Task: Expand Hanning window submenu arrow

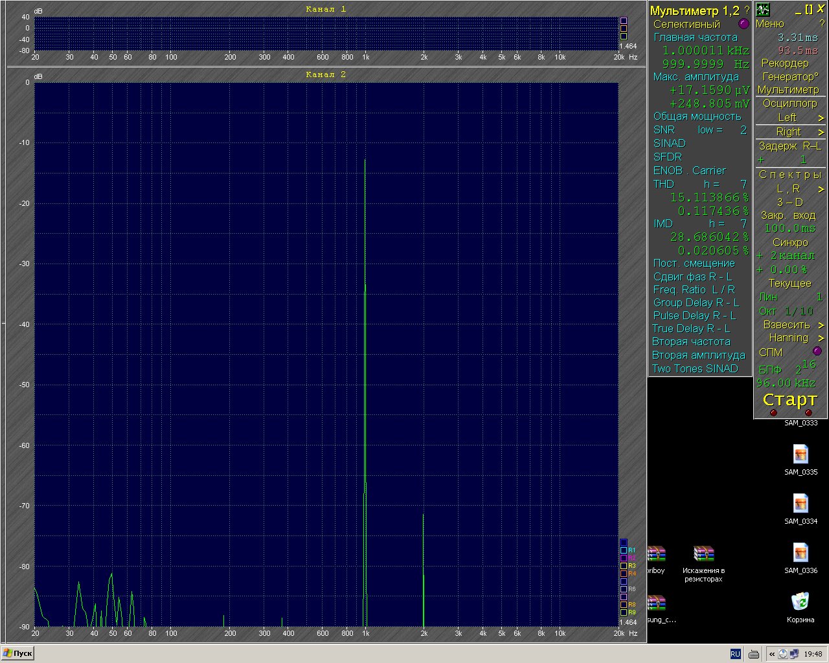Action: click(x=821, y=338)
